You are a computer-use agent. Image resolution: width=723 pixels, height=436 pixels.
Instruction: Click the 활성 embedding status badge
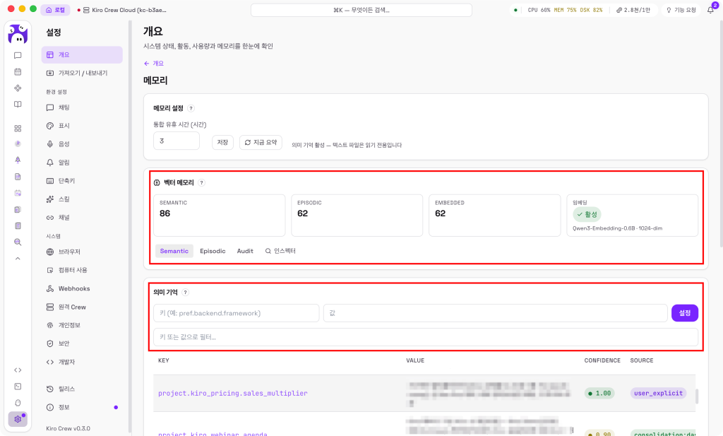587,215
